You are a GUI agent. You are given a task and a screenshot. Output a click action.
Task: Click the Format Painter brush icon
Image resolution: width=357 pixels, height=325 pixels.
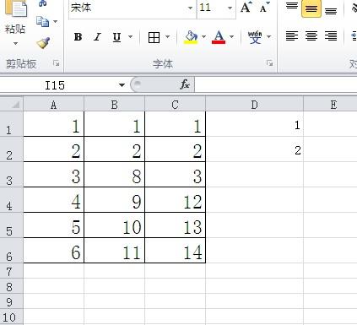(x=43, y=42)
